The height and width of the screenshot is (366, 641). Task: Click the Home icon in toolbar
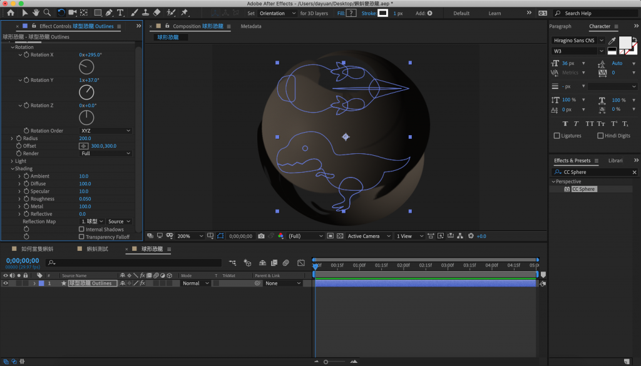[x=11, y=13]
